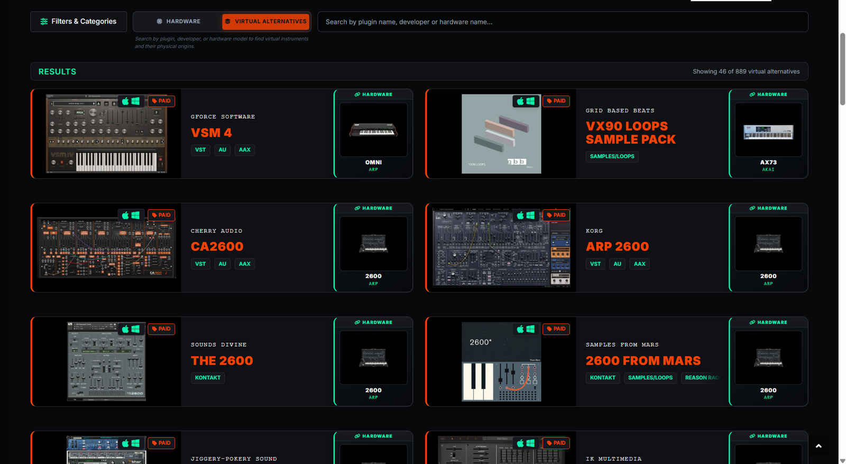
Task: Click the hardware link icon above Omni
Action: click(x=357, y=95)
